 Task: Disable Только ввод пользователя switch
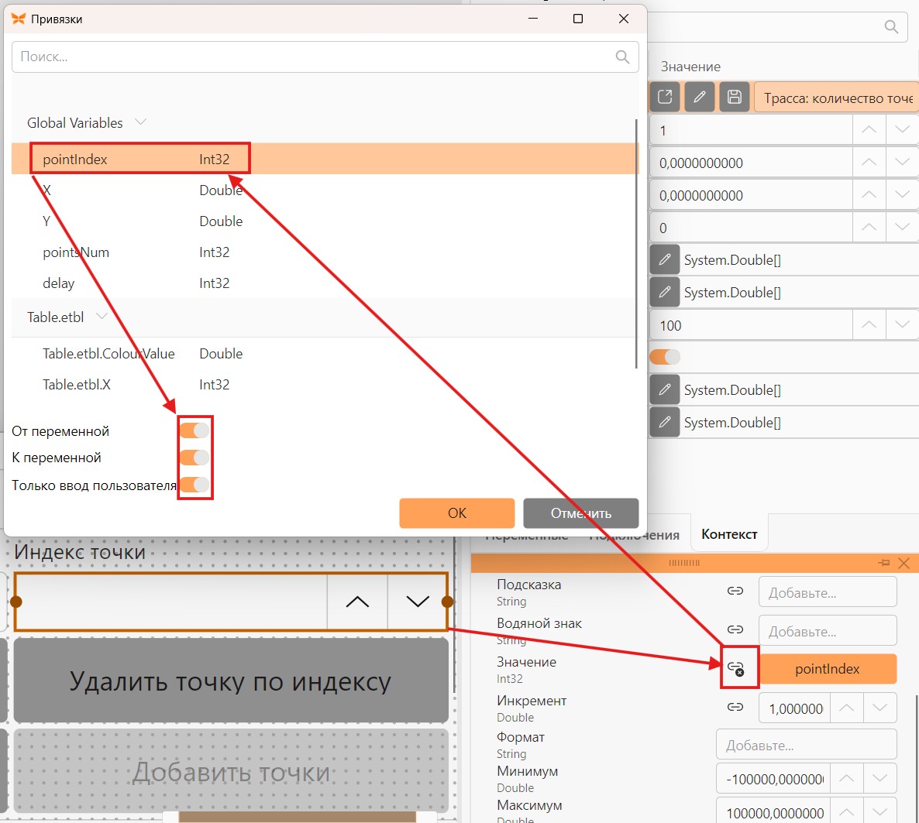(x=194, y=485)
